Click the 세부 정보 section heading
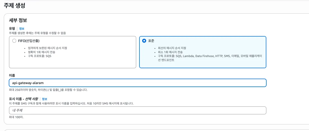The height and width of the screenshot is (131, 309). 18,20
